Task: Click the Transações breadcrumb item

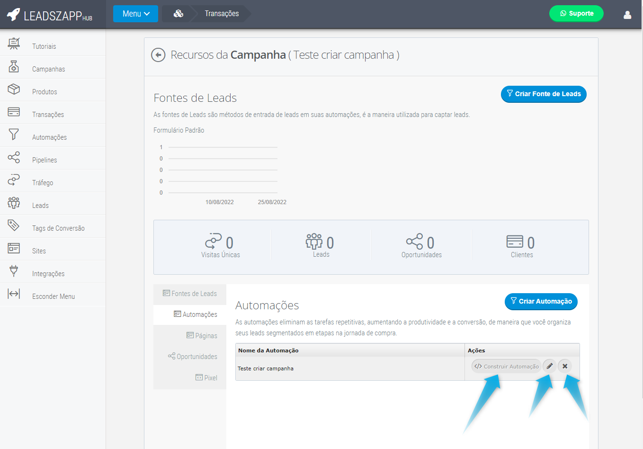Action: pyautogui.click(x=222, y=14)
